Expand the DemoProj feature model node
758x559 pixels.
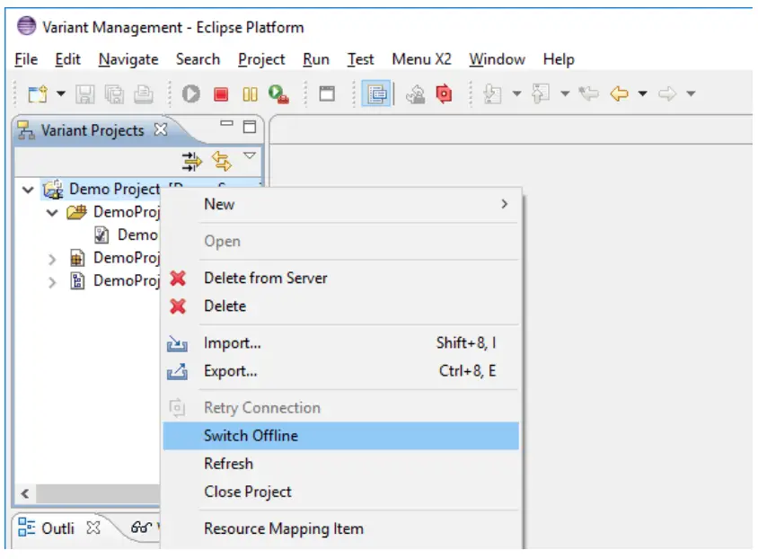click(52, 259)
